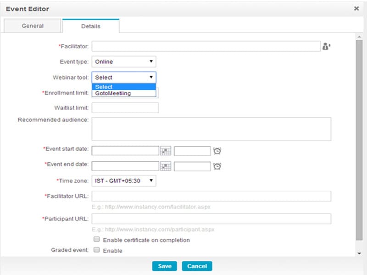Enable certificate on completion checkbox
The image size is (367, 275).
pyautogui.click(x=97, y=240)
